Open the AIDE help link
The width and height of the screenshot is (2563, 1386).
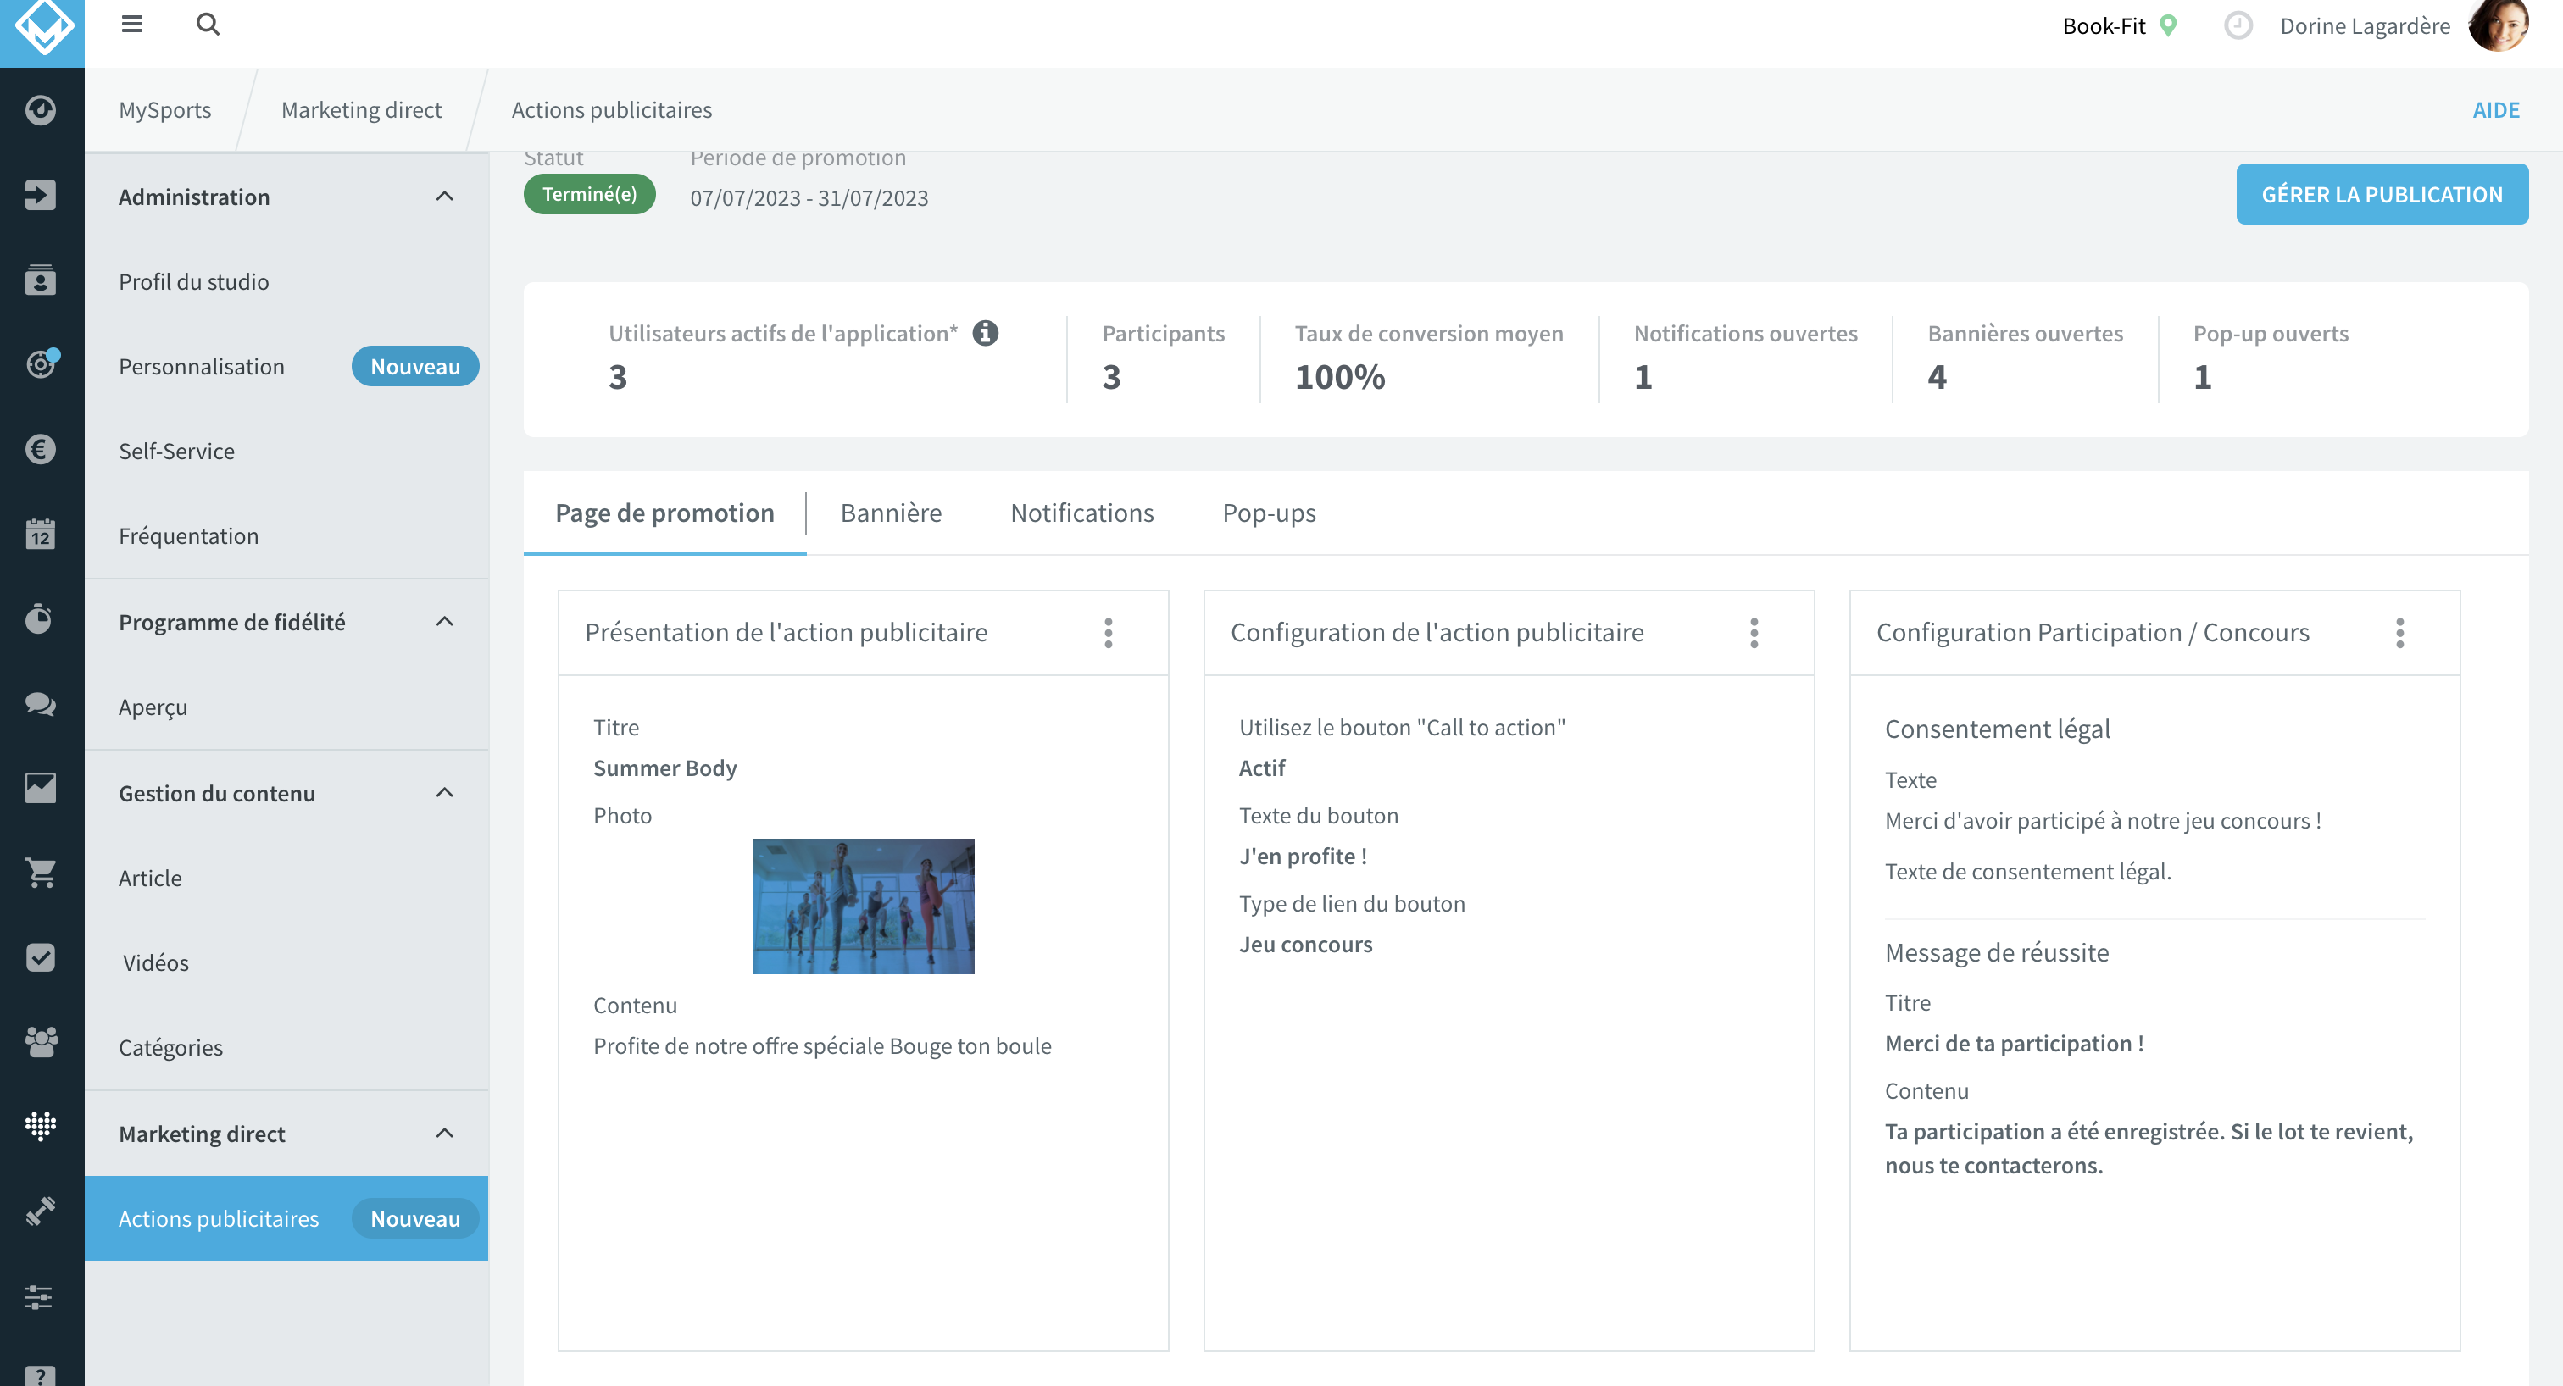[x=2495, y=110]
